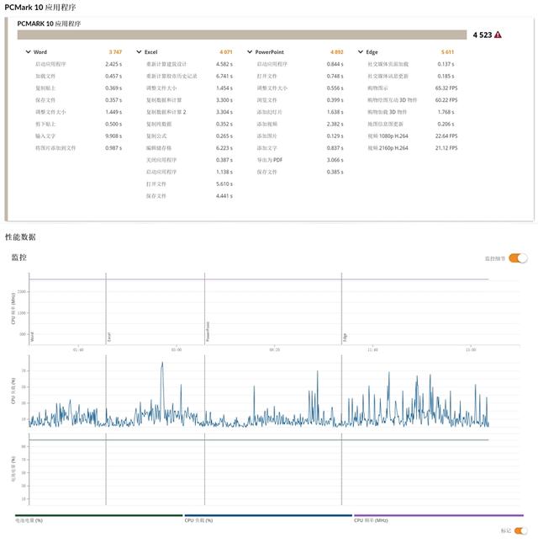Toggle the 监控细节 switch
Image resolution: width=538 pixels, height=543 pixels.
(x=518, y=258)
